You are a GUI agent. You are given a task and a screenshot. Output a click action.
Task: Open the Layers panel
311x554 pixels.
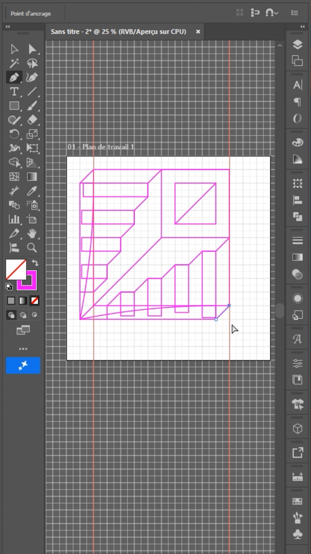pos(297,44)
